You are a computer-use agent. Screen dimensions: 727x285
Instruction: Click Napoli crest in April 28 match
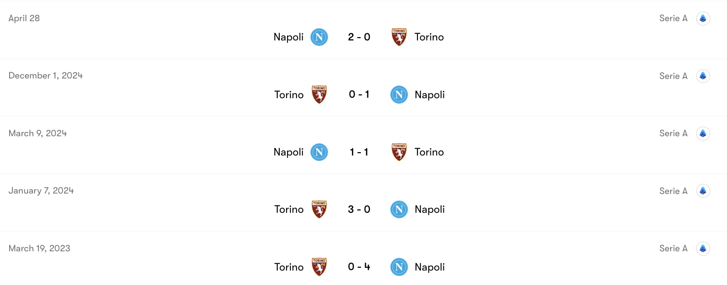click(319, 37)
